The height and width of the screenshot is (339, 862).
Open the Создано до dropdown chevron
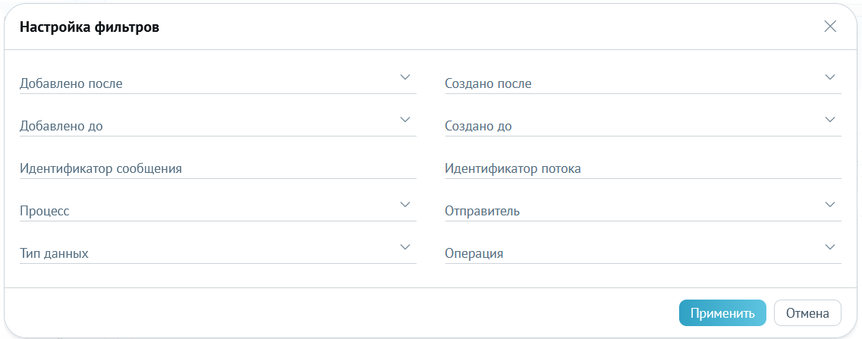click(x=830, y=119)
